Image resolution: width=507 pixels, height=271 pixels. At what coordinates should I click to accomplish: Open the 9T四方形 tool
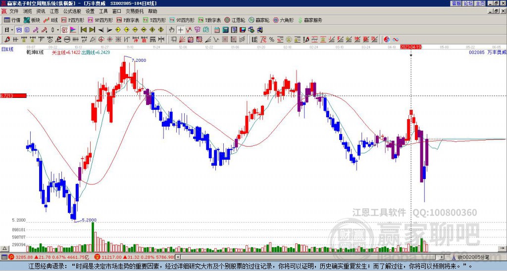pyautogui.click(x=182, y=20)
